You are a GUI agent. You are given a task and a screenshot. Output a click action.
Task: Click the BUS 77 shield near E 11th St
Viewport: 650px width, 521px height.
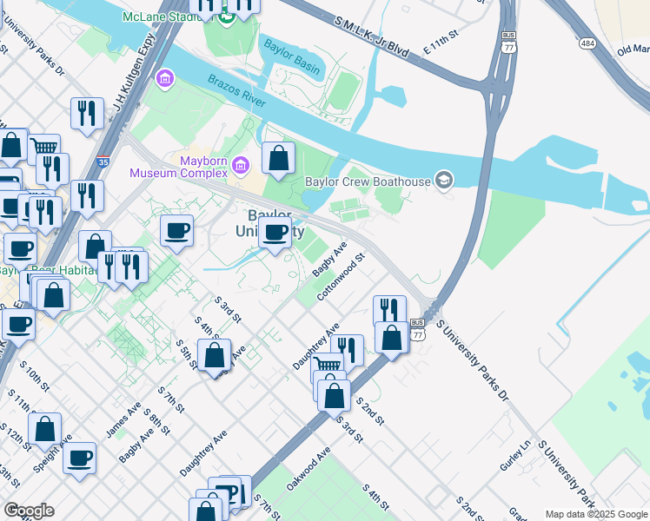click(509, 43)
